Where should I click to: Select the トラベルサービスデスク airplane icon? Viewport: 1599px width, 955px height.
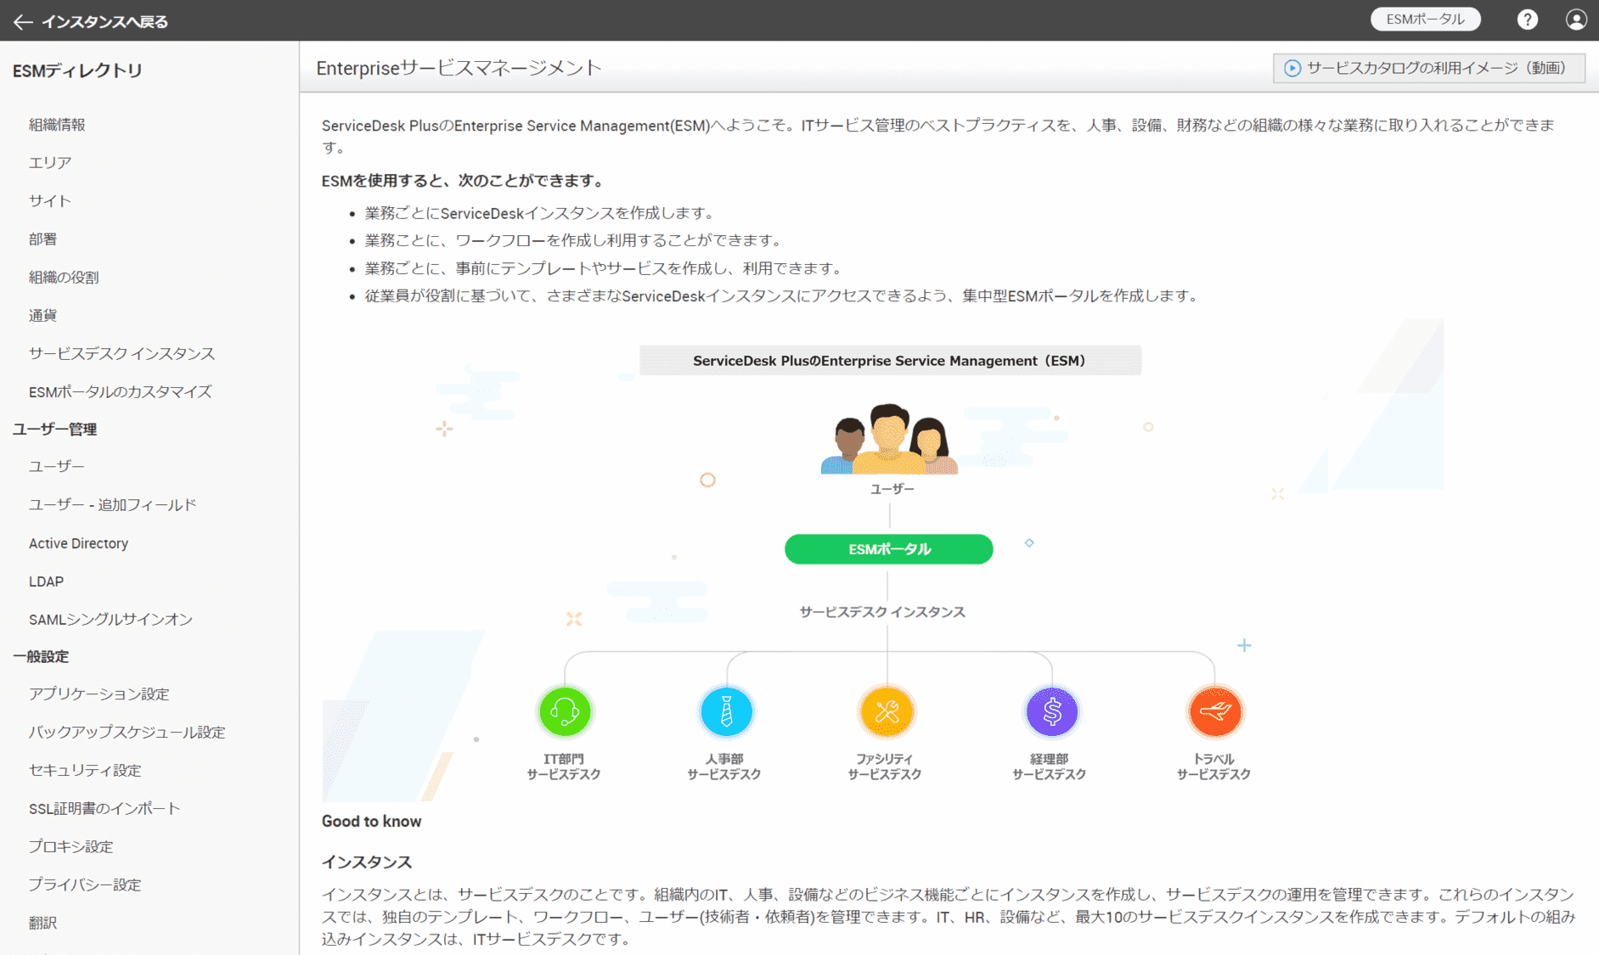click(1214, 711)
